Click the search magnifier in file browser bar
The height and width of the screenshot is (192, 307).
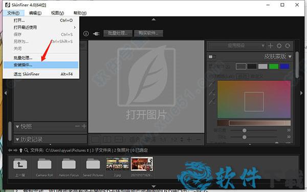point(26,150)
